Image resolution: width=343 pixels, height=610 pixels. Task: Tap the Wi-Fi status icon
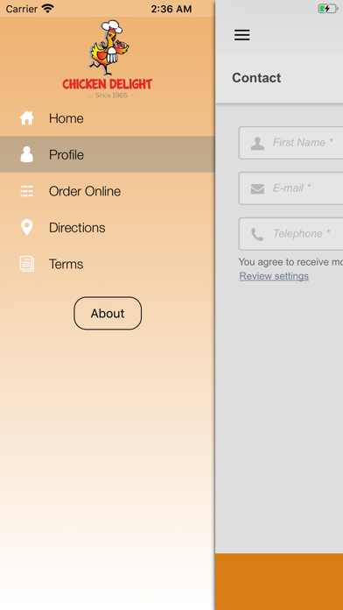point(48,8)
